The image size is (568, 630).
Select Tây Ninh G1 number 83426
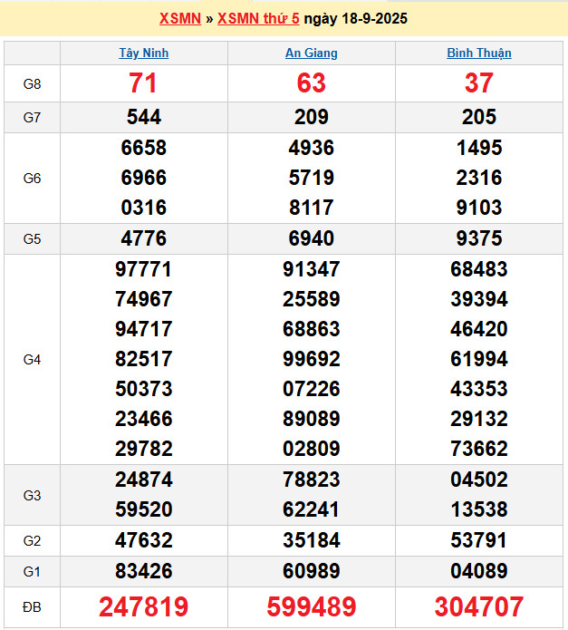click(x=143, y=571)
